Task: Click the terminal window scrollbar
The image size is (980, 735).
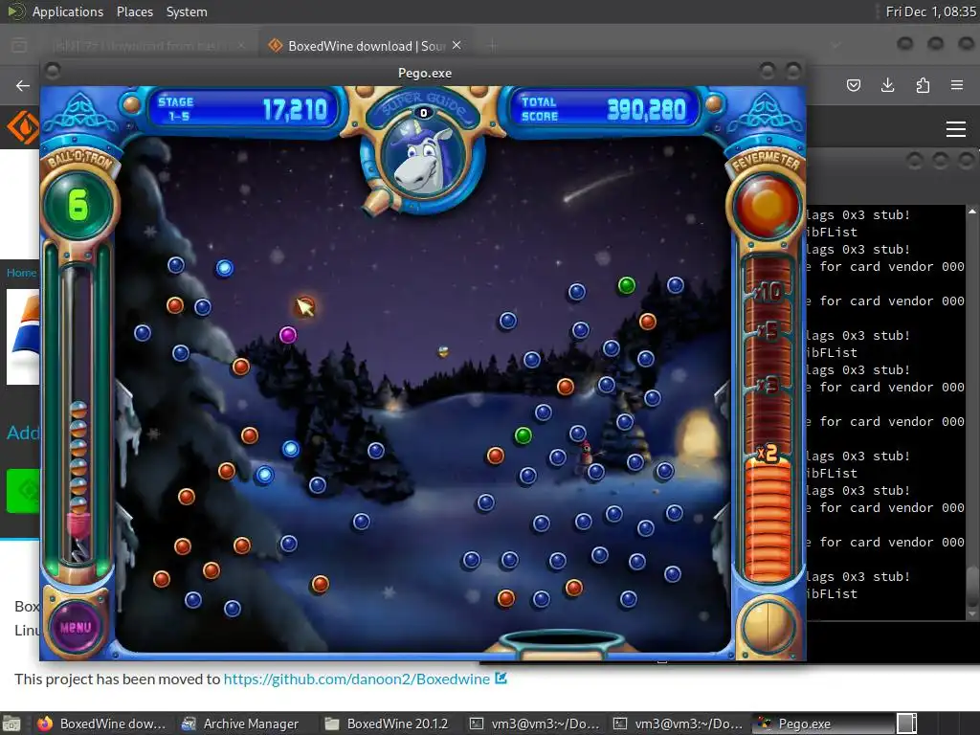Action: coord(972,412)
